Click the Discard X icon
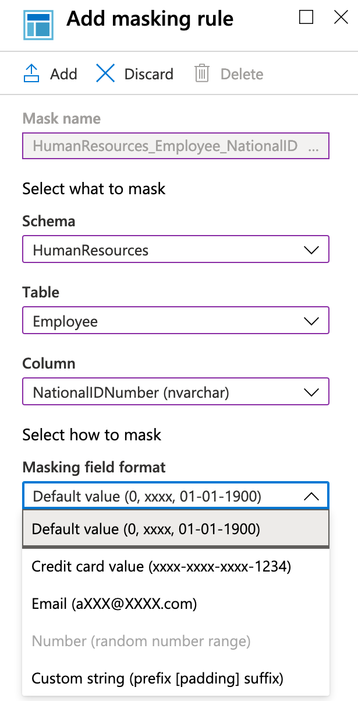 click(x=105, y=73)
